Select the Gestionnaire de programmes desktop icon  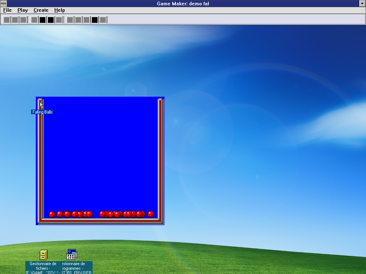72,255
